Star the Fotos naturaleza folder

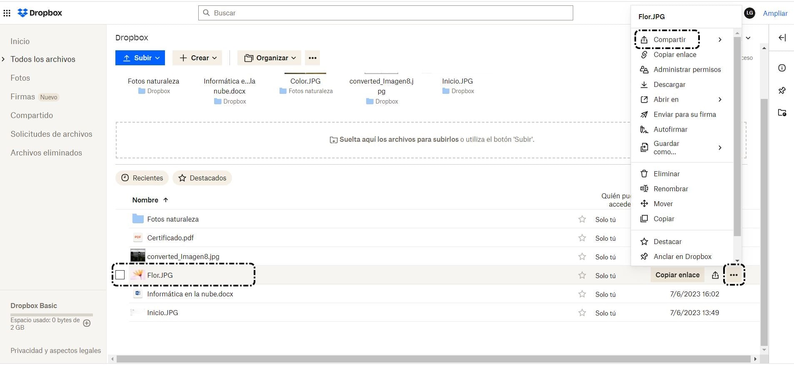(582, 219)
